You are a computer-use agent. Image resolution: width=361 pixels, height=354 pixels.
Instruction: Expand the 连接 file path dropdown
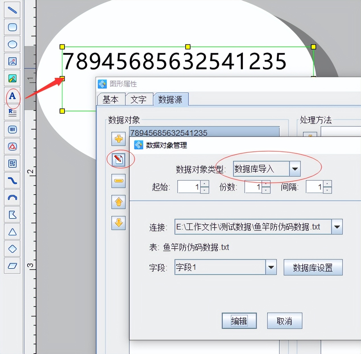pyautogui.click(x=337, y=227)
